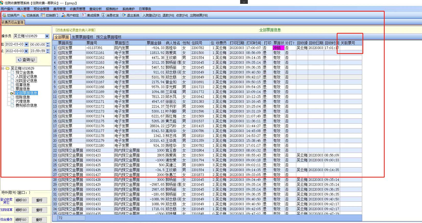Click the 用户锁定 padlock user icon
This screenshot has width=422, height=223.
click(63, 15)
